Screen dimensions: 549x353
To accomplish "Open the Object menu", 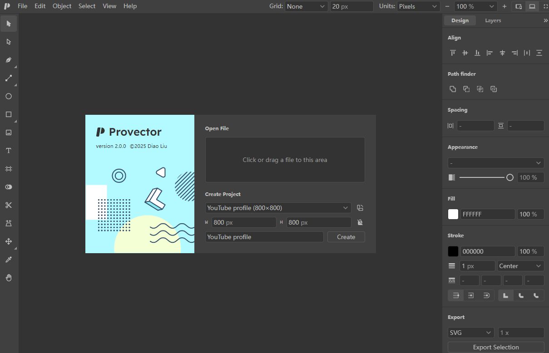I will click(62, 6).
